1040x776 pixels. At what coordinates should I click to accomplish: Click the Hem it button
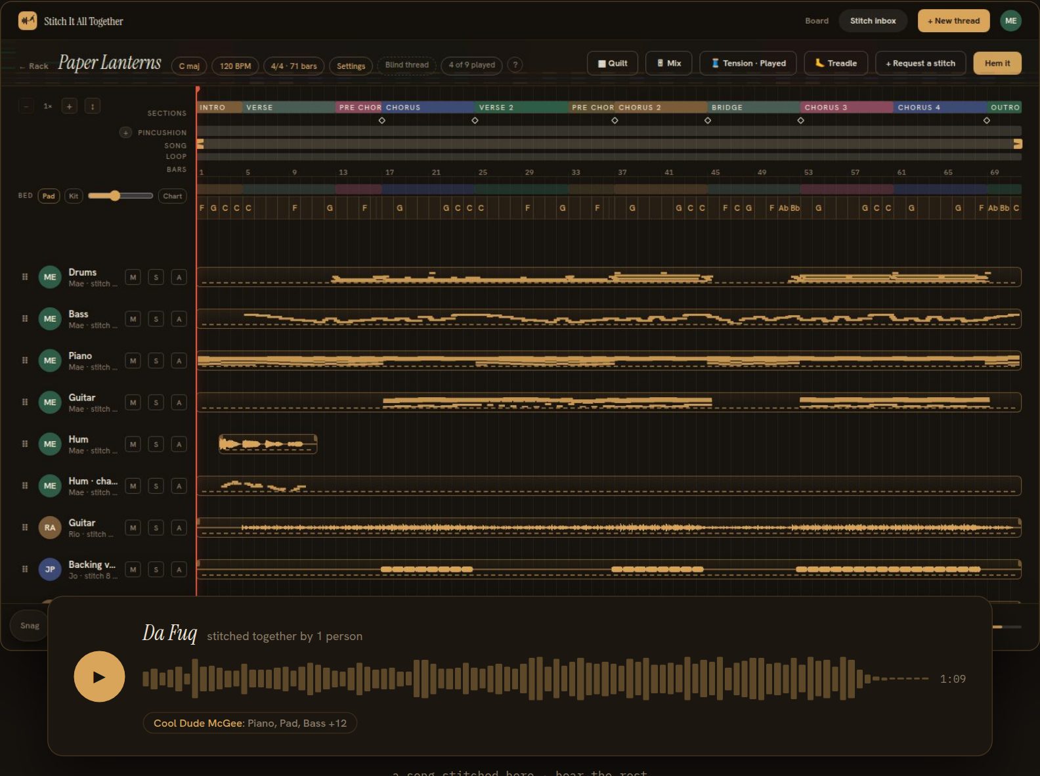997,63
